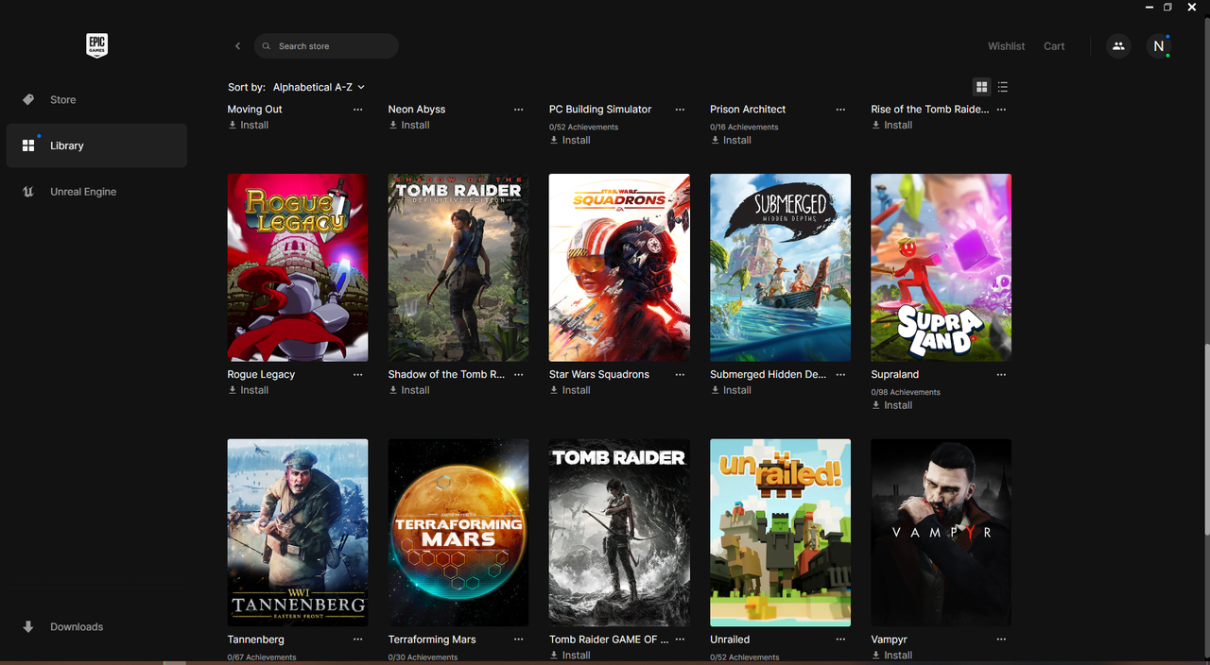This screenshot has width=1210, height=665.
Task: Switch to list view
Action: [x=1003, y=87]
